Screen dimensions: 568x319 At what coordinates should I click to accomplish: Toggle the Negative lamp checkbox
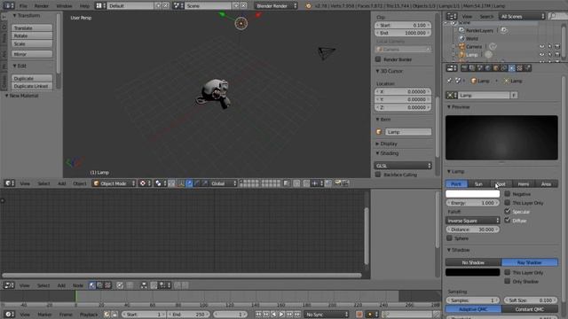[507, 194]
